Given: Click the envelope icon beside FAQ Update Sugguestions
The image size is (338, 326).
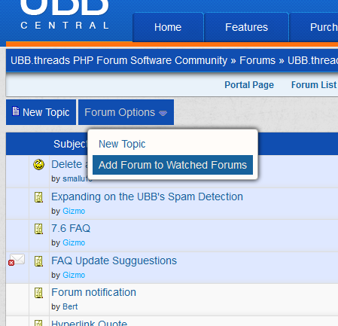Looking at the screenshot, I should (17, 260).
